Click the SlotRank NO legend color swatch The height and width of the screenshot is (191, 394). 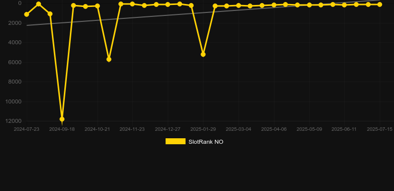click(x=176, y=141)
